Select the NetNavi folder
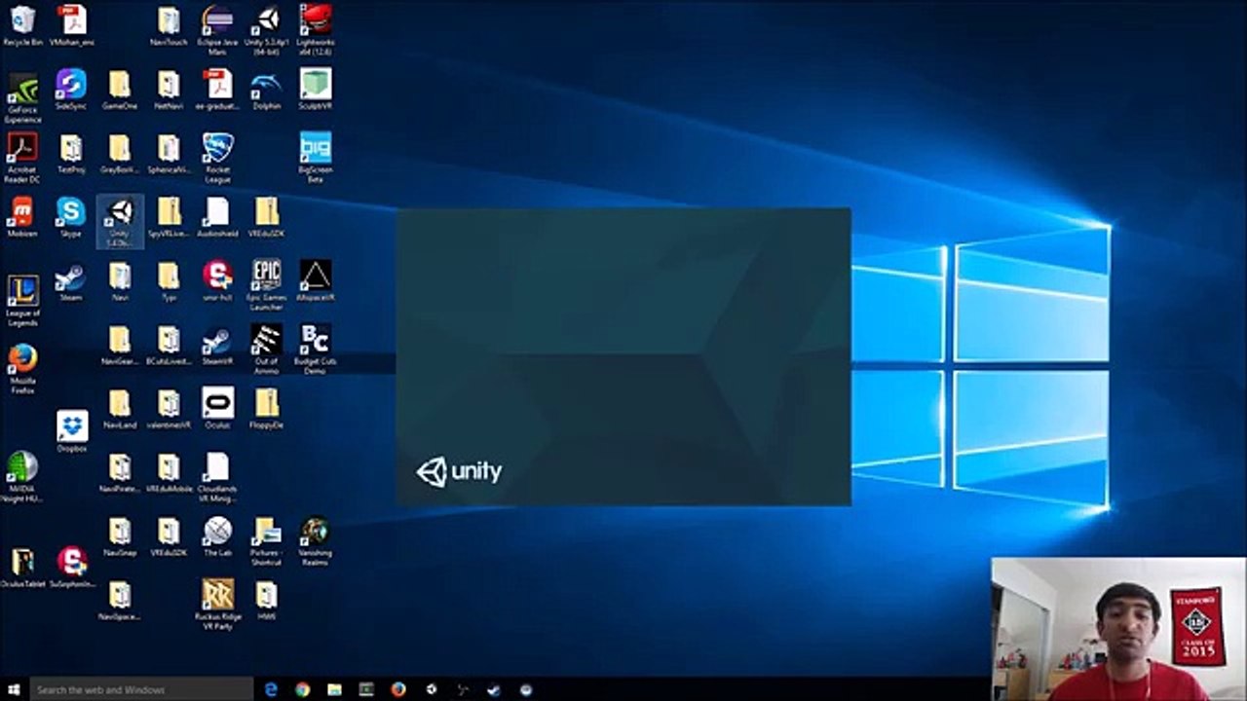 coord(169,90)
